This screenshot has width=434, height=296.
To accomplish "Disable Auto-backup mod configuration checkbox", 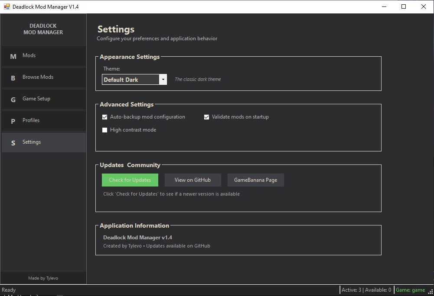I will coord(104,117).
